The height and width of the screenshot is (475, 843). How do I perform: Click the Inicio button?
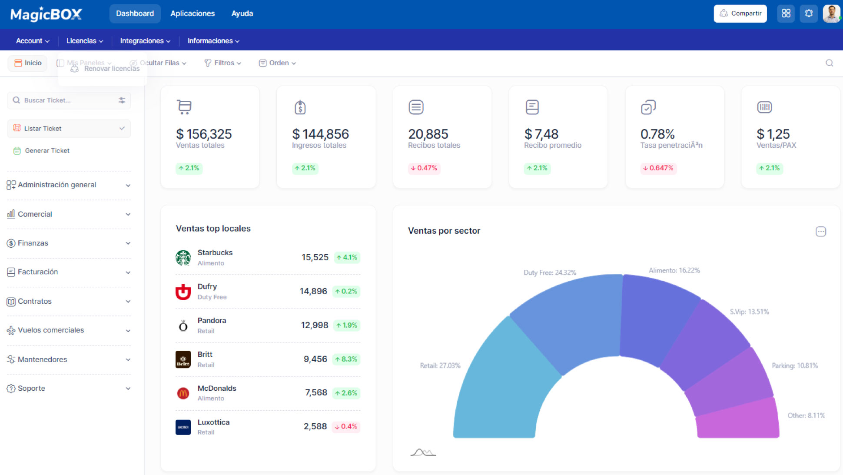(28, 63)
